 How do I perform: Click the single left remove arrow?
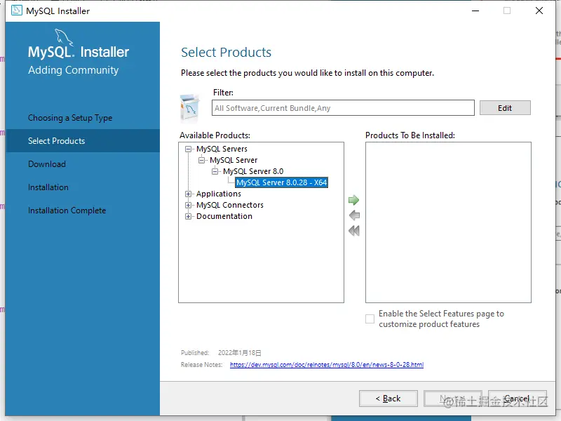coord(354,215)
